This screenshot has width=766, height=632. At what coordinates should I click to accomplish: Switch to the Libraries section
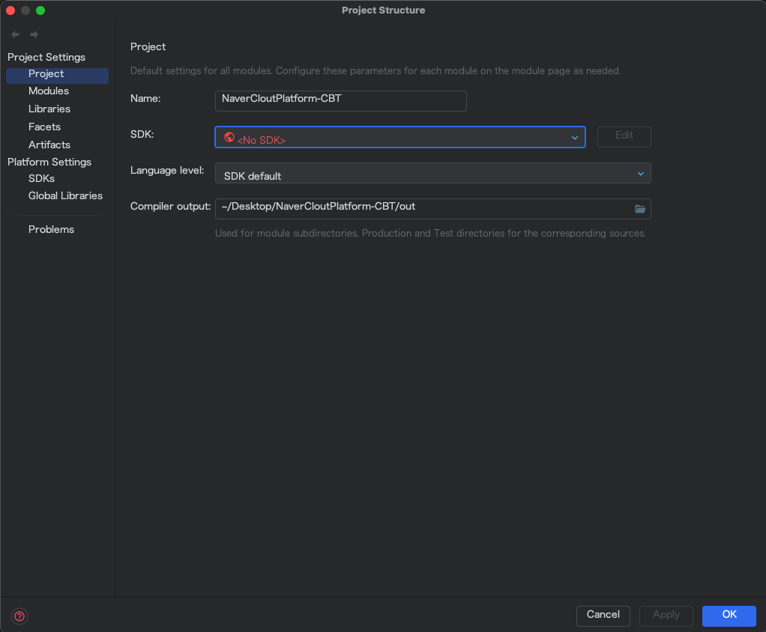[x=49, y=109]
